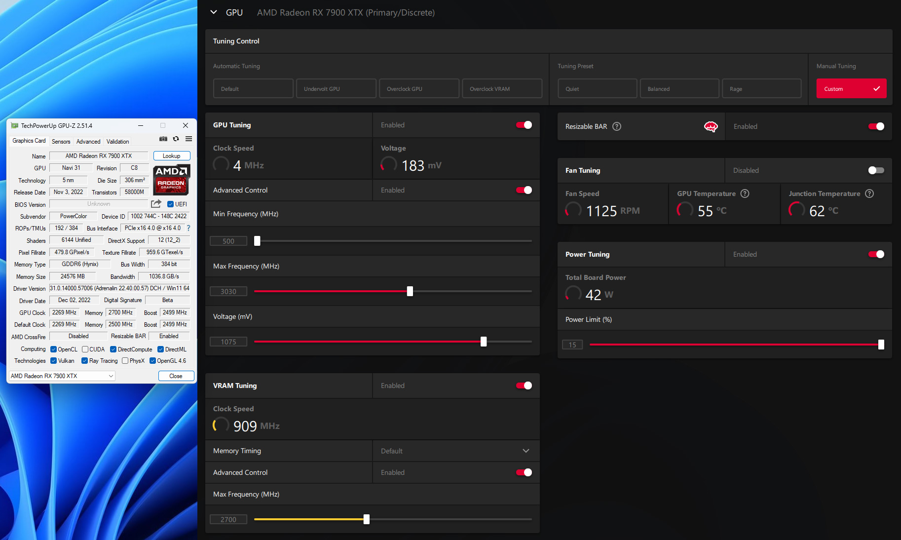The image size is (901, 540).
Task: Click the Power Limit 15 input field
Action: tap(572, 345)
